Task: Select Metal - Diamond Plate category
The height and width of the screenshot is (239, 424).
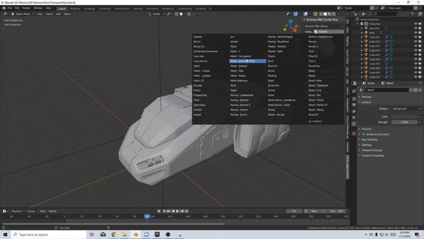Action: click(247, 61)
